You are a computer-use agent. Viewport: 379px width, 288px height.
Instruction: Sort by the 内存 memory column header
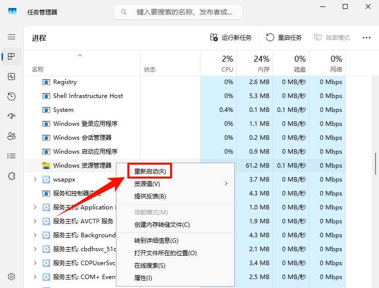click(255, 63)
